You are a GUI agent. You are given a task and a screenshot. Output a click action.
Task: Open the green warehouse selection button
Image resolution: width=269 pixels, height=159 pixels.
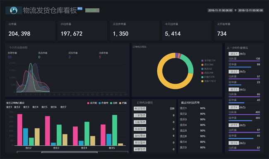click(x=92, y=10)
